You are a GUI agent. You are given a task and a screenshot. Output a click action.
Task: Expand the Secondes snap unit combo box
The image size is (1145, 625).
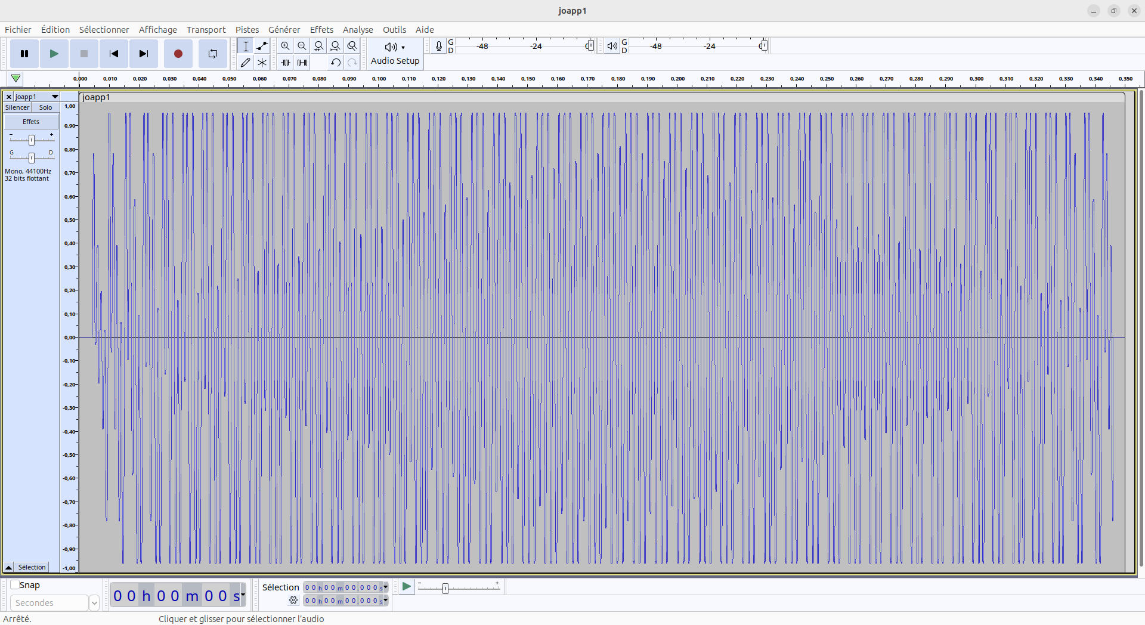click(x=94, y=603)
